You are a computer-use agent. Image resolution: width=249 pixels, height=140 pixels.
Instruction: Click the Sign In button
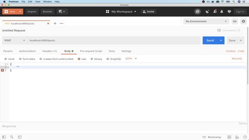coord(240,12)
